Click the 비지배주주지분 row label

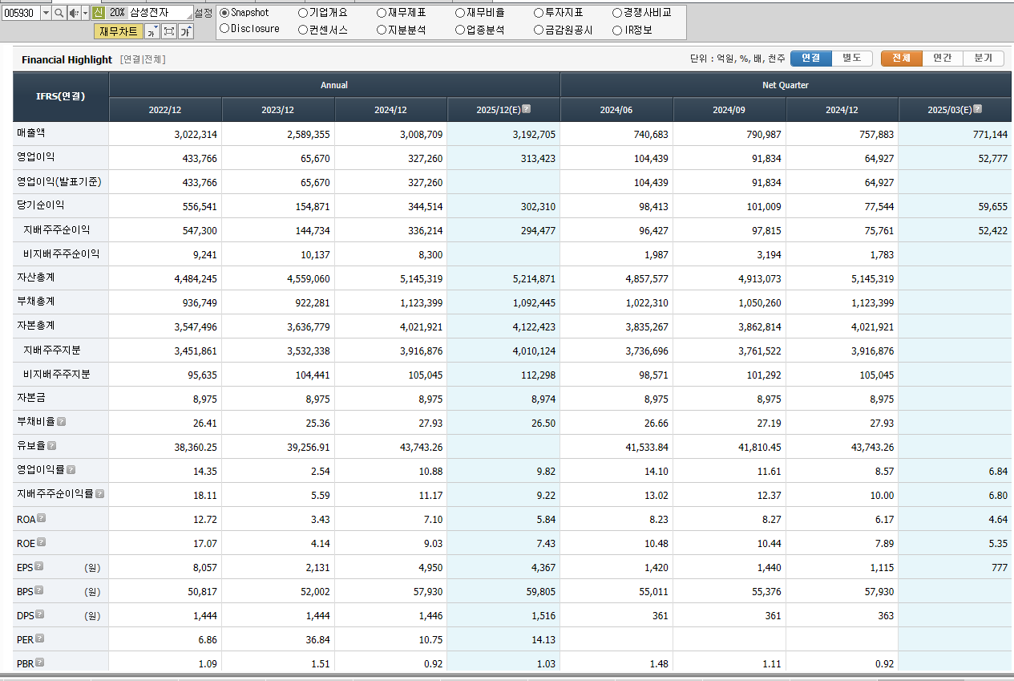tap(56, 374)
